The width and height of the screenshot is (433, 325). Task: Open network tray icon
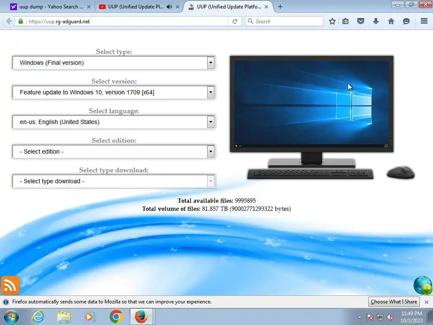pyautogui.click(x=380, y=317)
